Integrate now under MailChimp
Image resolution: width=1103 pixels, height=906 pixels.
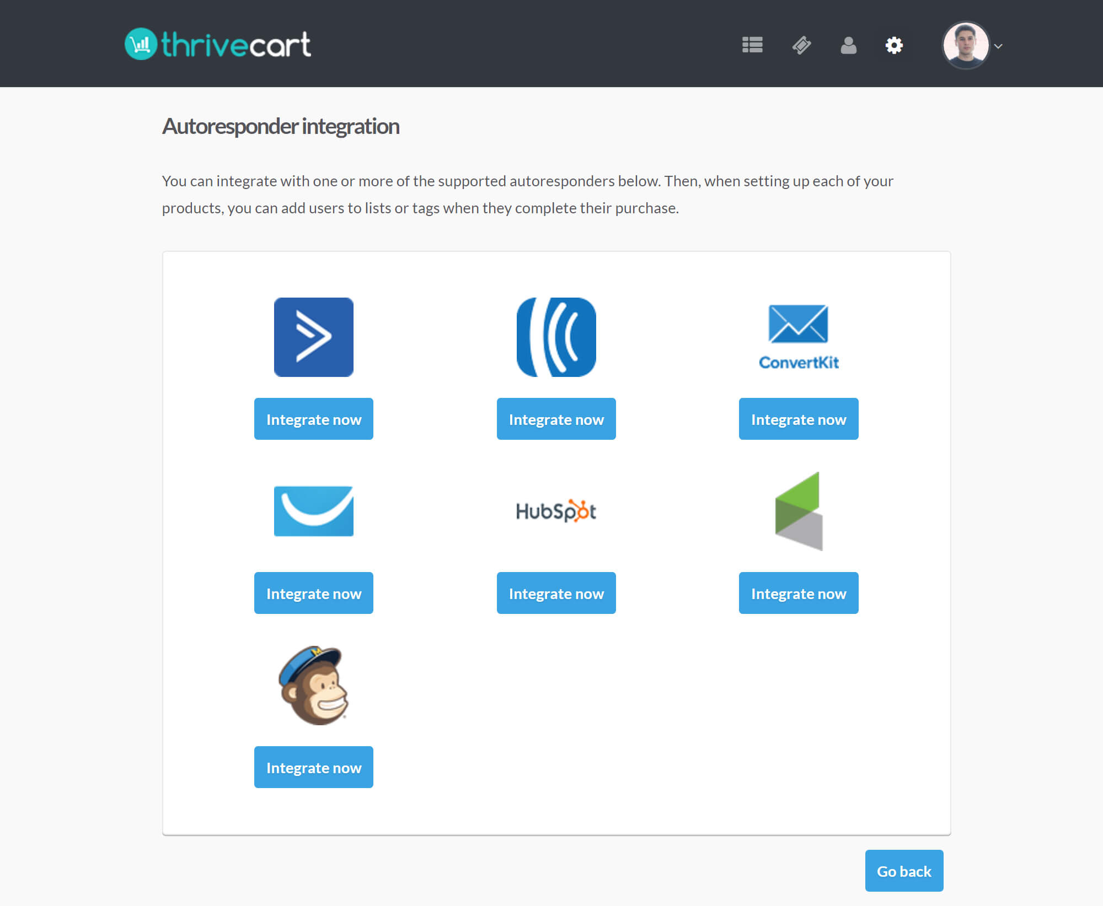point(314,767)
